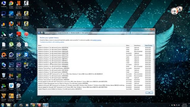190x107 pixels.
Task: Select Update for Rights Management Services Client row
Action: [x=96, y=83]
